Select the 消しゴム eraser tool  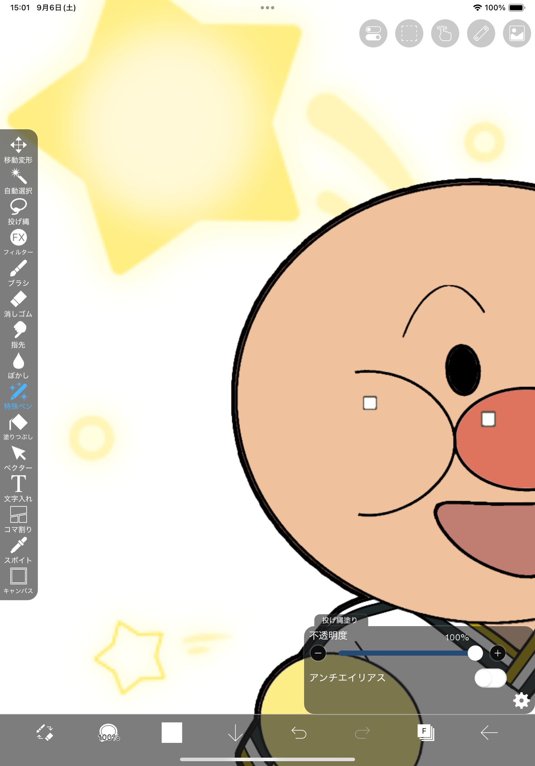(18, 304)
